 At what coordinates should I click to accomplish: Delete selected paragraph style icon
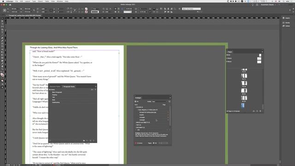[94, 141]
